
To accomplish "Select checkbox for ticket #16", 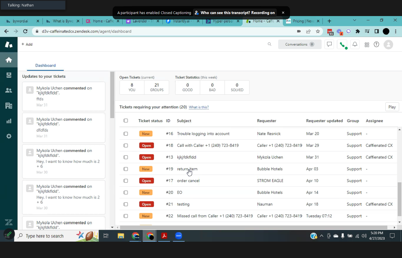I will click(126, 134).
